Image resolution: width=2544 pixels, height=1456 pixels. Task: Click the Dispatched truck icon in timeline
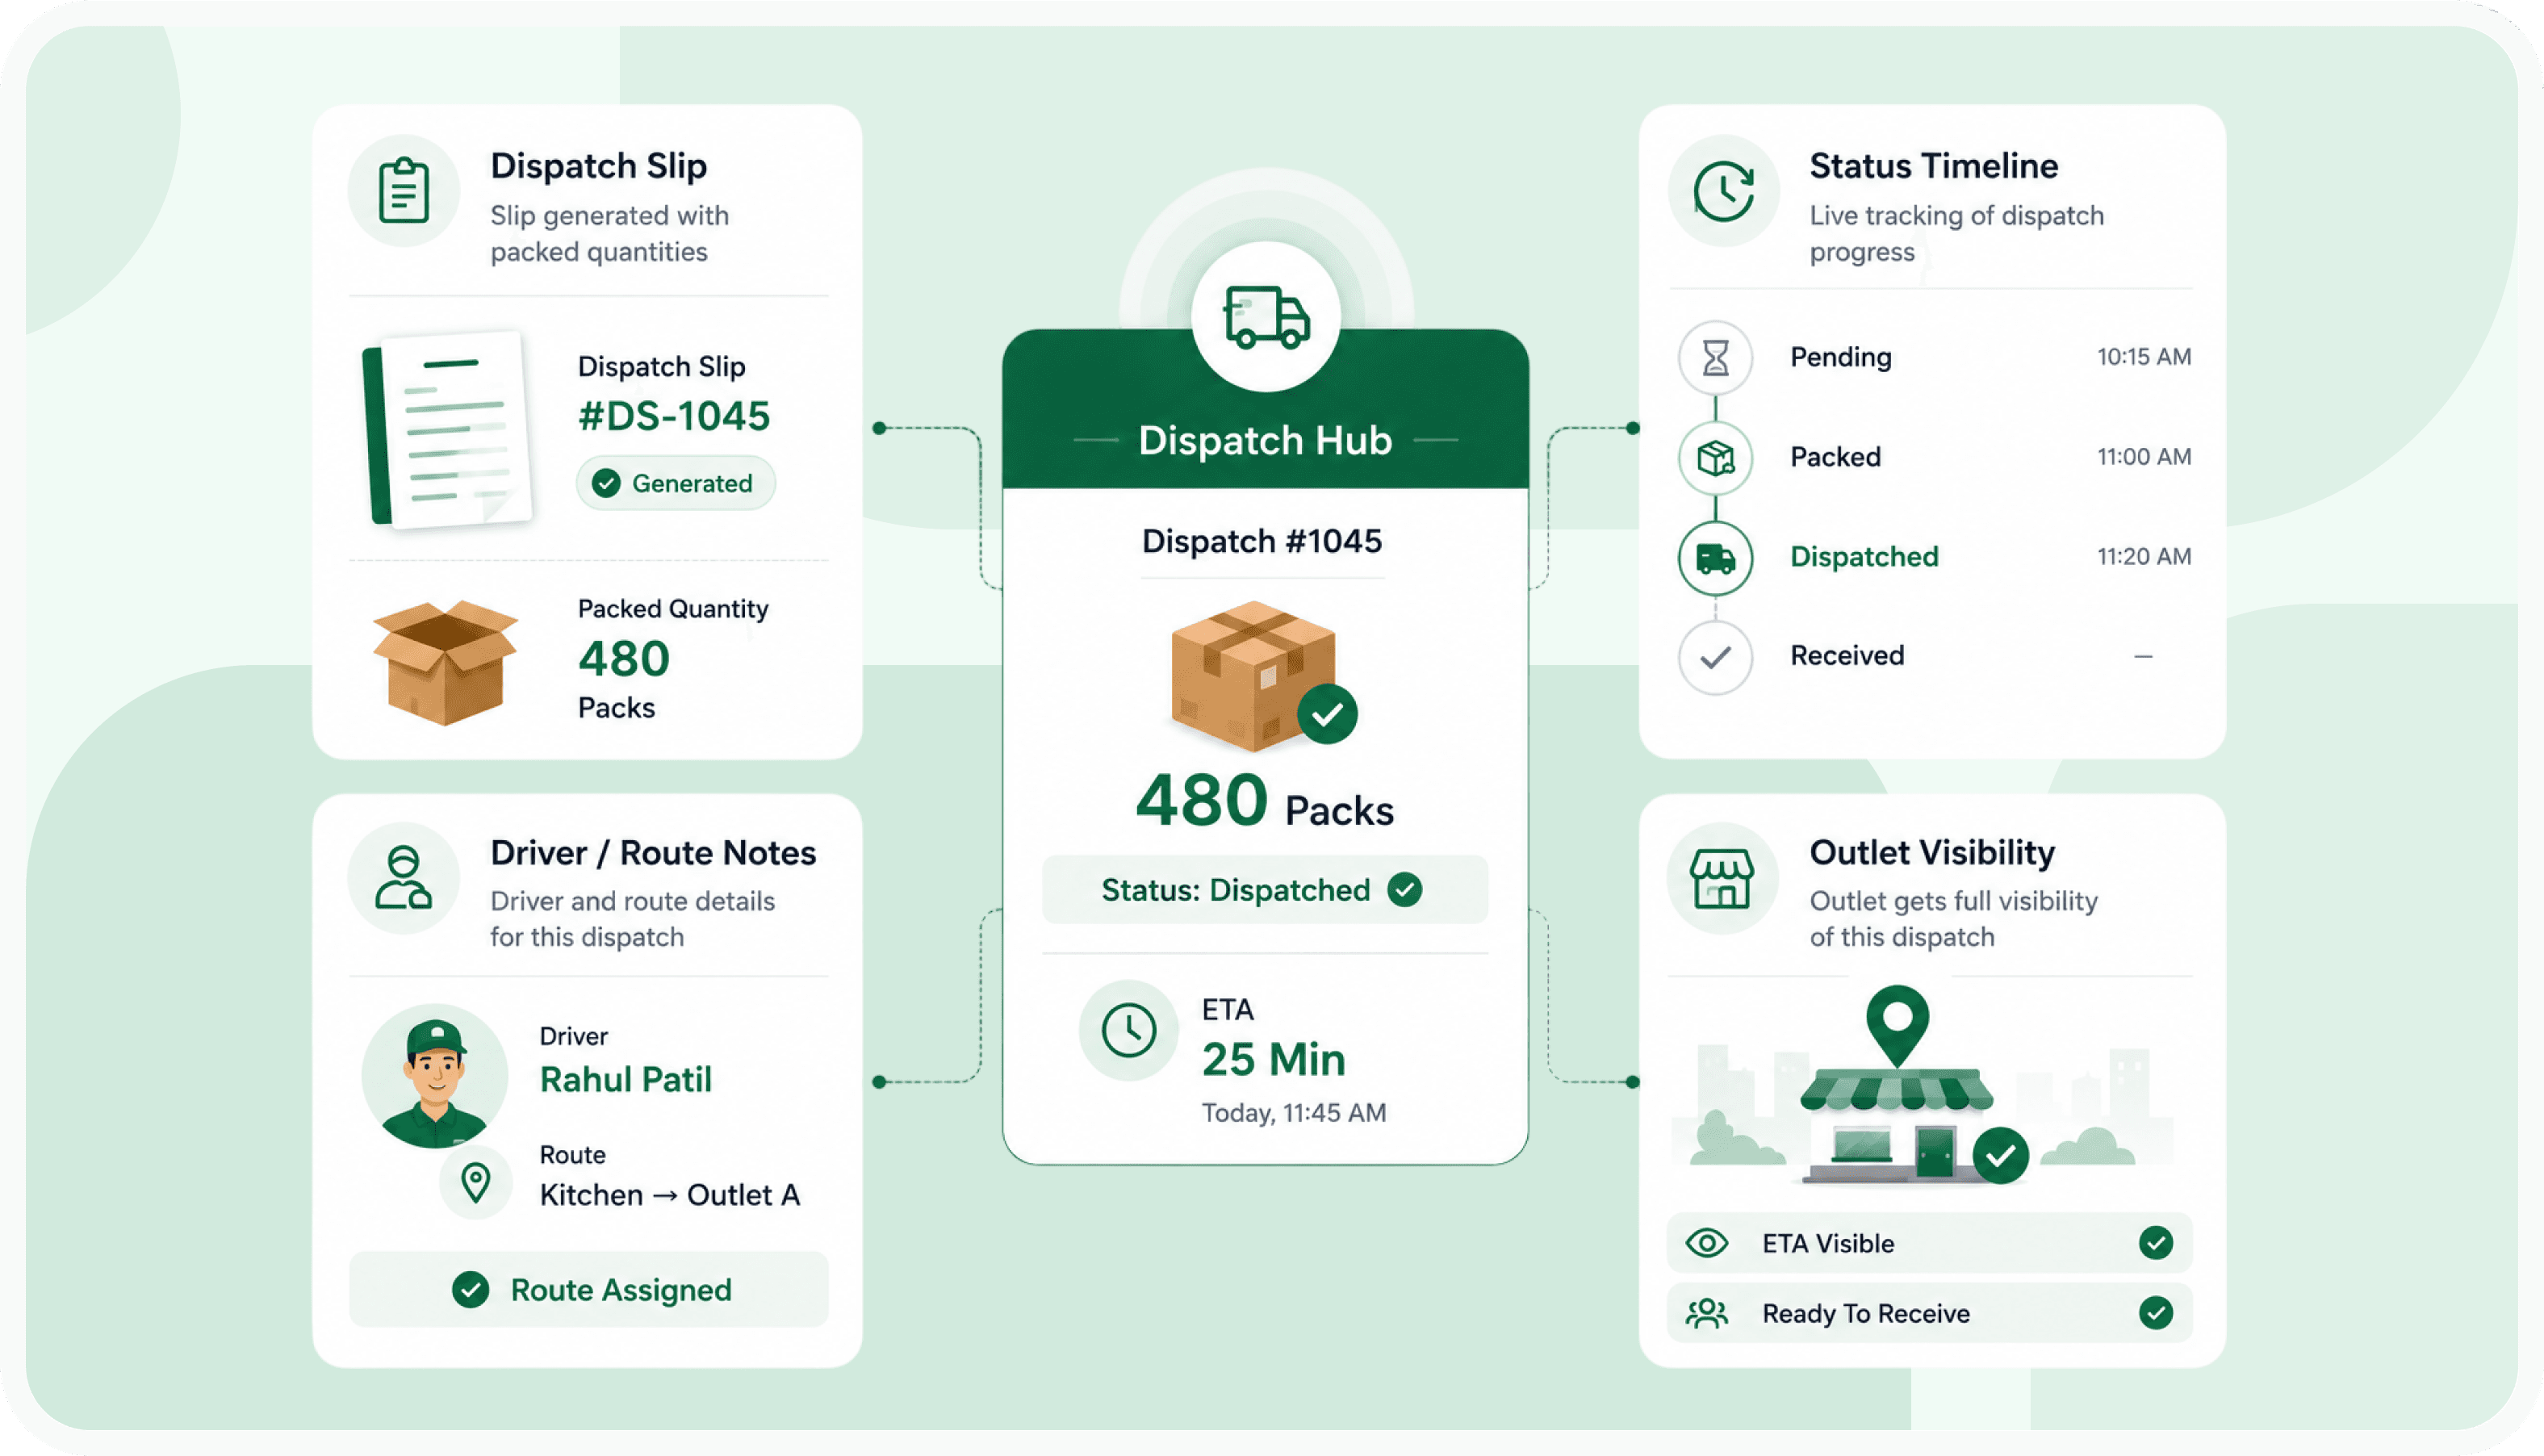1715,557
